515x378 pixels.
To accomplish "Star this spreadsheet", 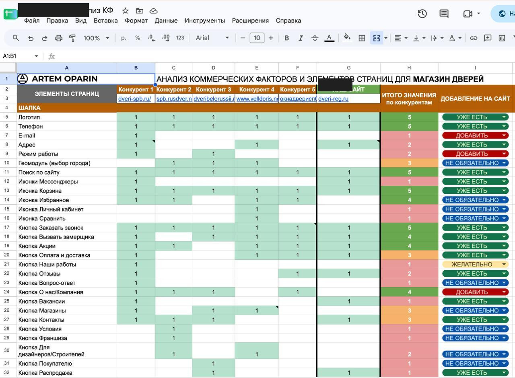I will tap(125, 11).
